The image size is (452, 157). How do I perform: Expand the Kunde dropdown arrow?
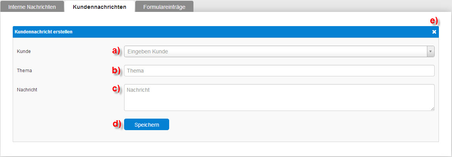430,51
